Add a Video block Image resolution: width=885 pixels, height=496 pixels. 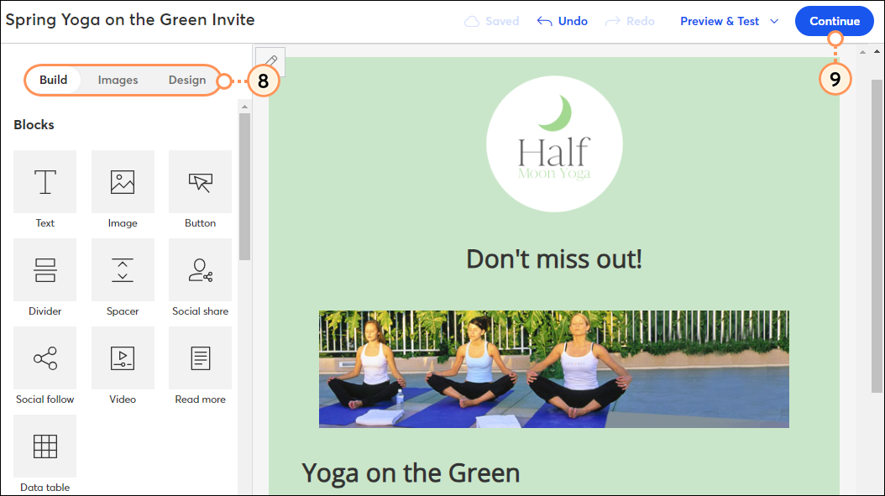pos(123,358)
